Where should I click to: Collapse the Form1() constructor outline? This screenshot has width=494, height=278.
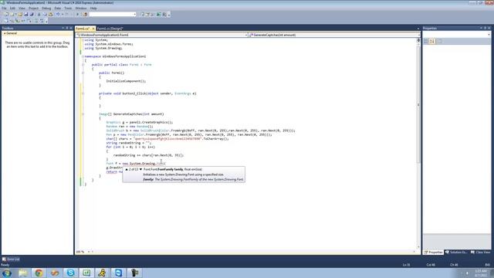[x=83, y=73]
